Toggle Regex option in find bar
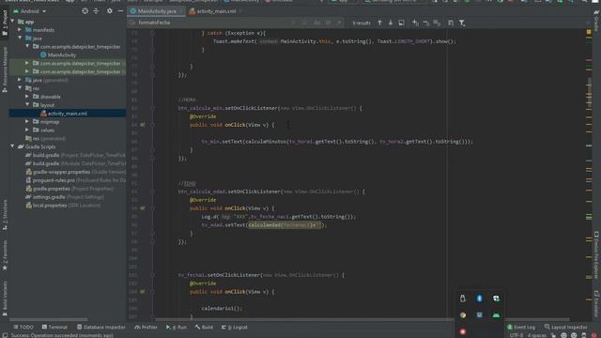The height and width of the screenshot is (338, 601). [x=339, y=23]
